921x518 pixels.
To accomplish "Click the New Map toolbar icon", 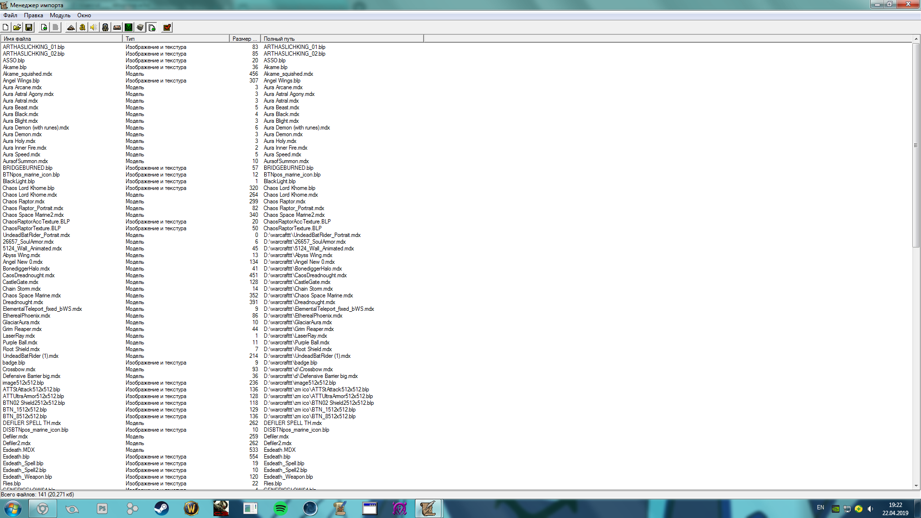I will pyautogui.click(x=6, y=27).
